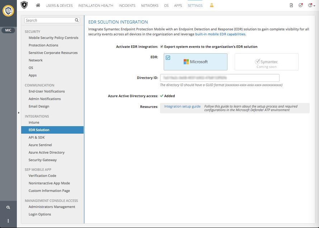Viewport: 319px width, 228px height.
Task: Open the search icon at bottom left rail
Action: point(8,207)
